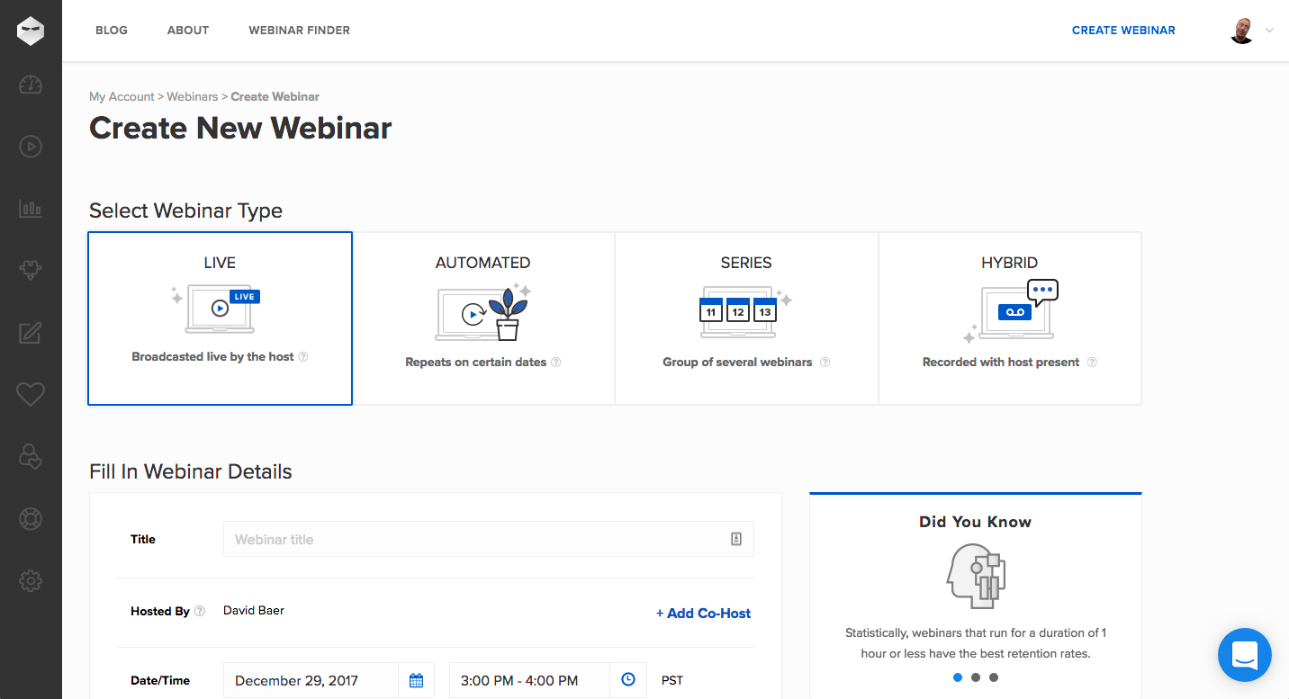Open the clock time picker
Image resolution: width=1289 pixels, height=699 pixels.
(x=628, y=680)
